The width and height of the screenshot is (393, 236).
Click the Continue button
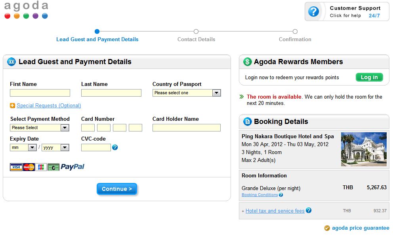(x=117, y=189)
